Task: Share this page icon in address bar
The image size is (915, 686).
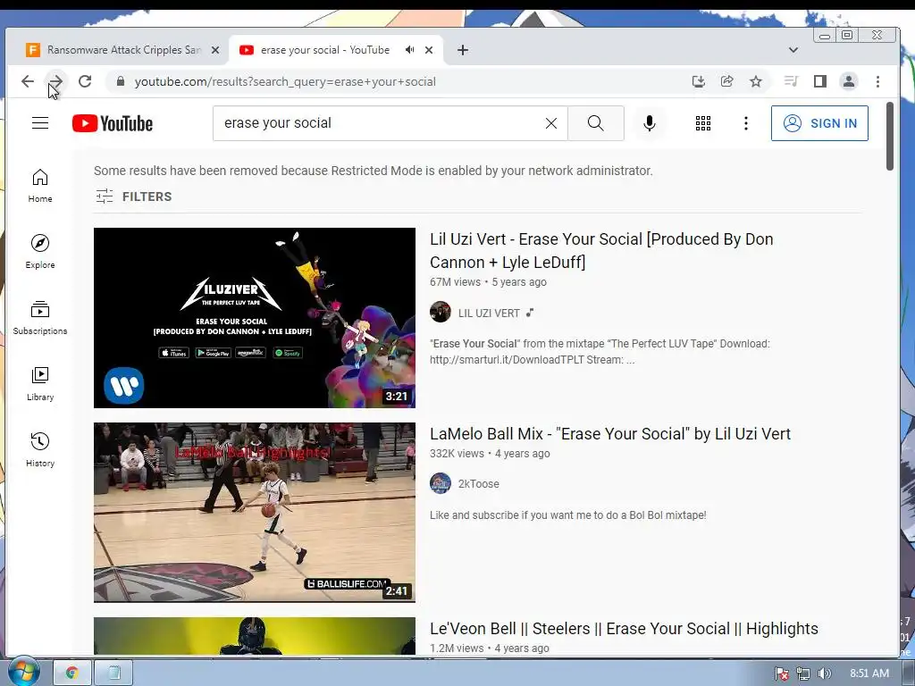Action: tap(727, 81)
